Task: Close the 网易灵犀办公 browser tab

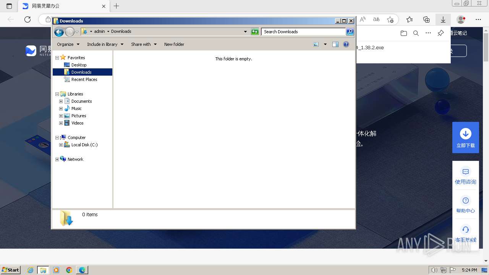Action: (x=104, y=6)
